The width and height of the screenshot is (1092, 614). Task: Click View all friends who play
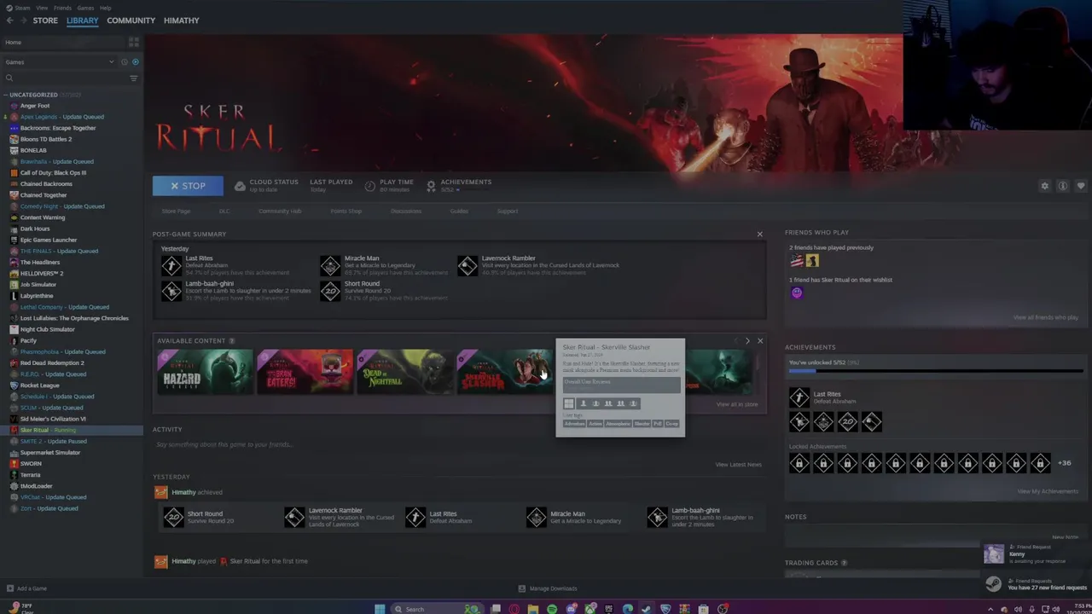click(x=1046, y=317)
